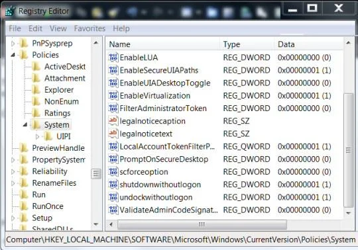Click the values list horizontal scrollbar thumb
This screenshot has height=250, width=358.
pyautogui.click(x=202, y=225)
